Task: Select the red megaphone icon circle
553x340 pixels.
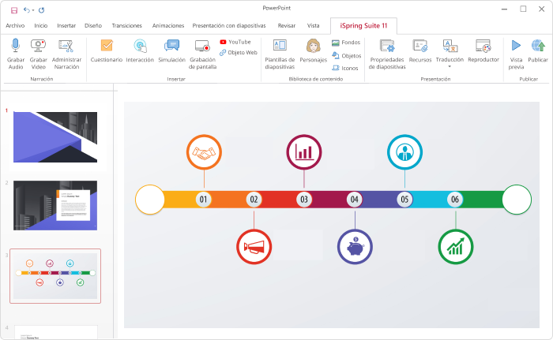Action: (254, 247)
